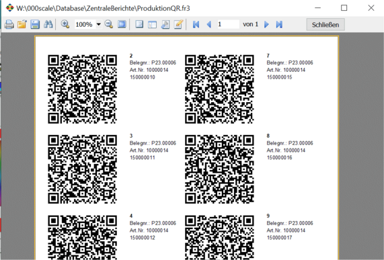Go to the previous page
This screenshot has width=384, height=260.
[209, 24]
